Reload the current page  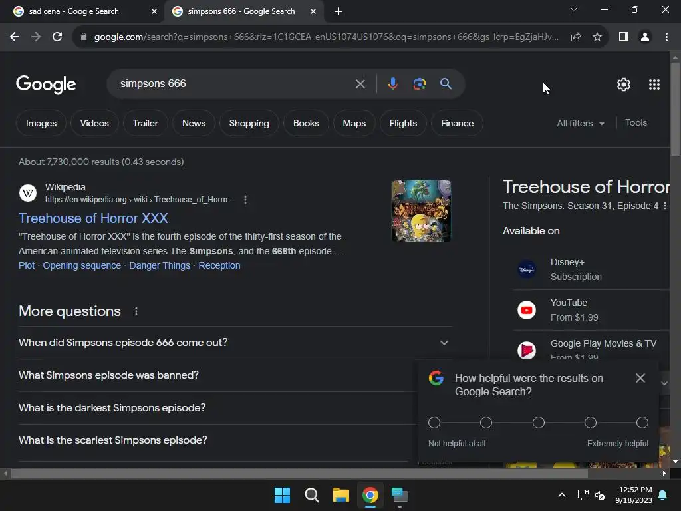(57, 37)
